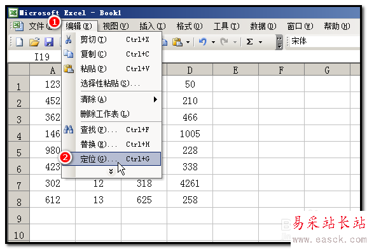Click the AutoSum sigma icon
367x249 pixels.
pyautogui.click(x=250, y=42)
